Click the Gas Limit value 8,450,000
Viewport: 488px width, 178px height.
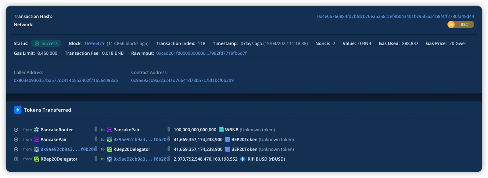47,53
